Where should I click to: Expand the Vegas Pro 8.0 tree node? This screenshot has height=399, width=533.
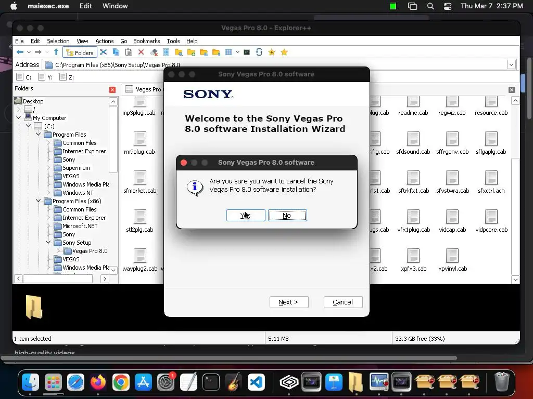(58, 251)
